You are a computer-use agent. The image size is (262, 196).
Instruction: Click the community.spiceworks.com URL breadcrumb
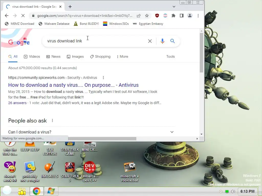click(52, 78)
